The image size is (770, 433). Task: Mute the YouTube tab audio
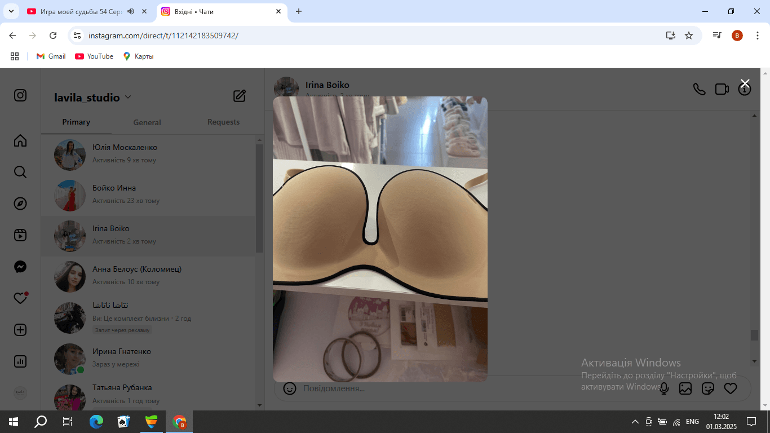pos(131,11)
